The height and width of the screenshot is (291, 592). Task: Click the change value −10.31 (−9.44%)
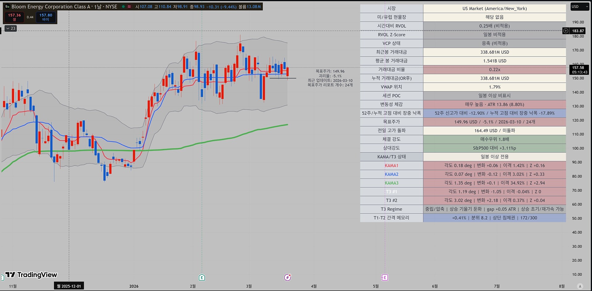pos(221,6)
